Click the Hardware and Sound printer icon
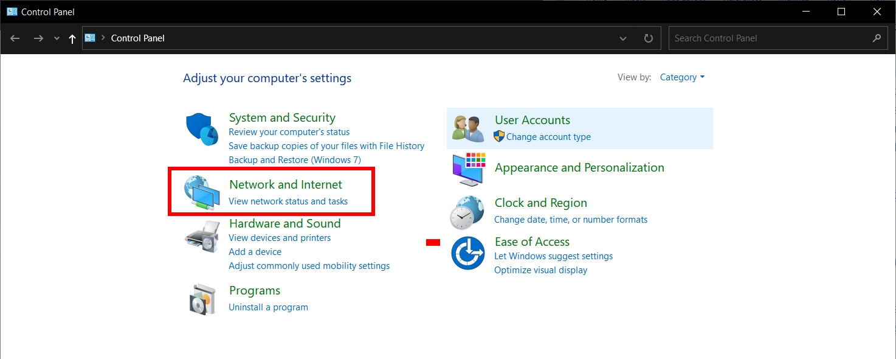 coord(202,236)
